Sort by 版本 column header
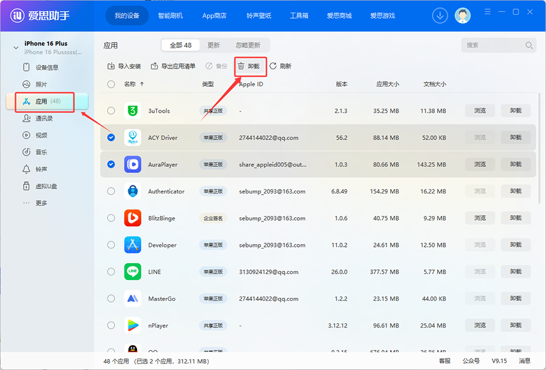 pyautogui.click(x=341, y=84)
